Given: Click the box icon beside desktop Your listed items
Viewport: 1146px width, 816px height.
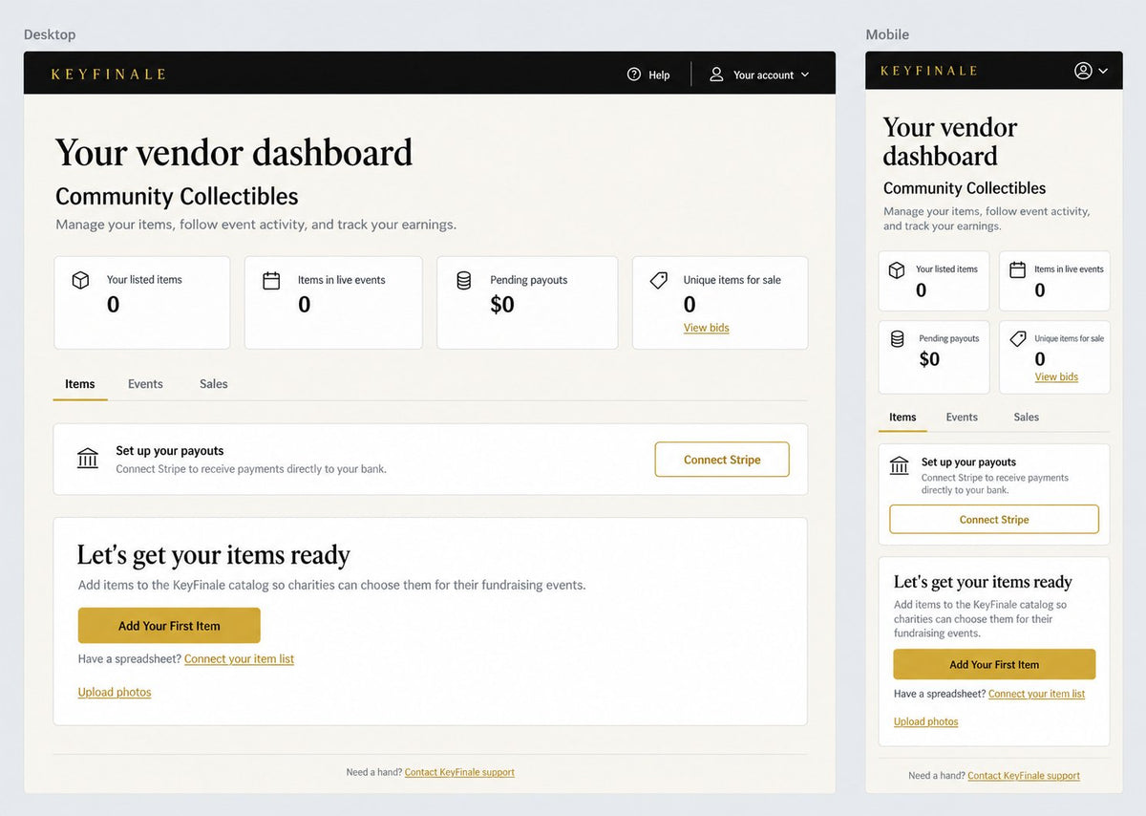Looking at the screenshot, I should pos(81,280).
